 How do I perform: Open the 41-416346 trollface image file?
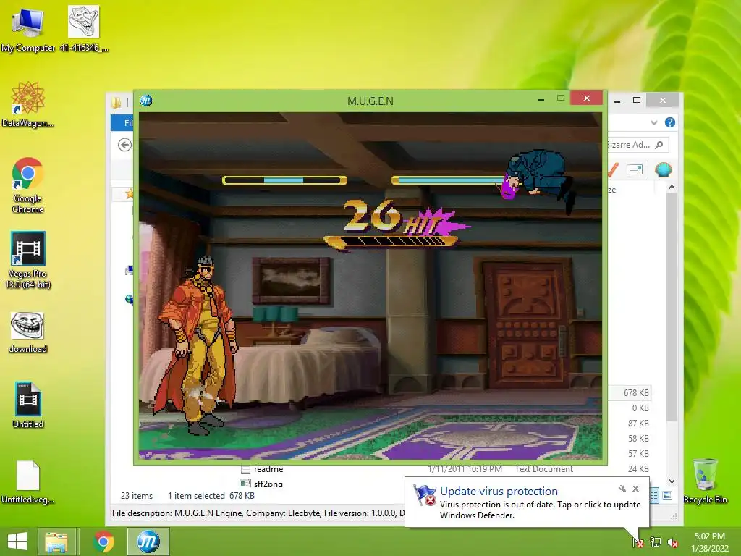coord(84,29)
